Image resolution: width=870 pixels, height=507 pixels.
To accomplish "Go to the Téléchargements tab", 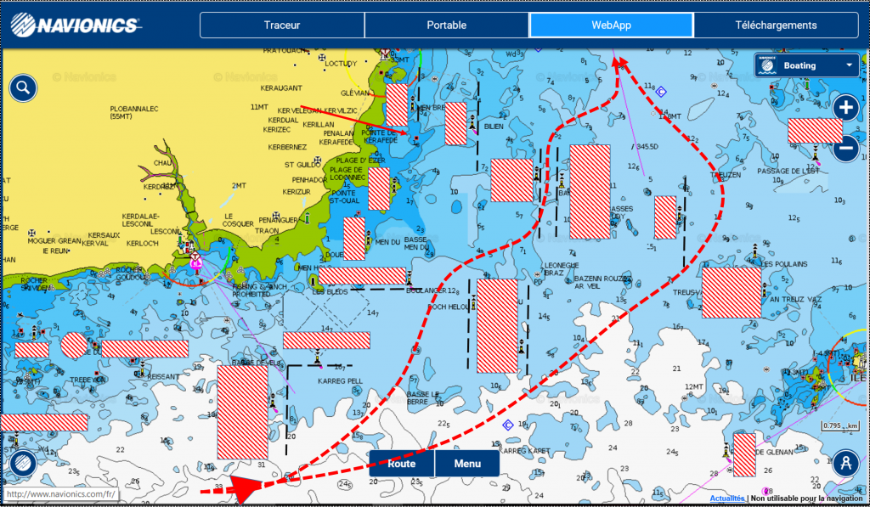I will point(776,25).
